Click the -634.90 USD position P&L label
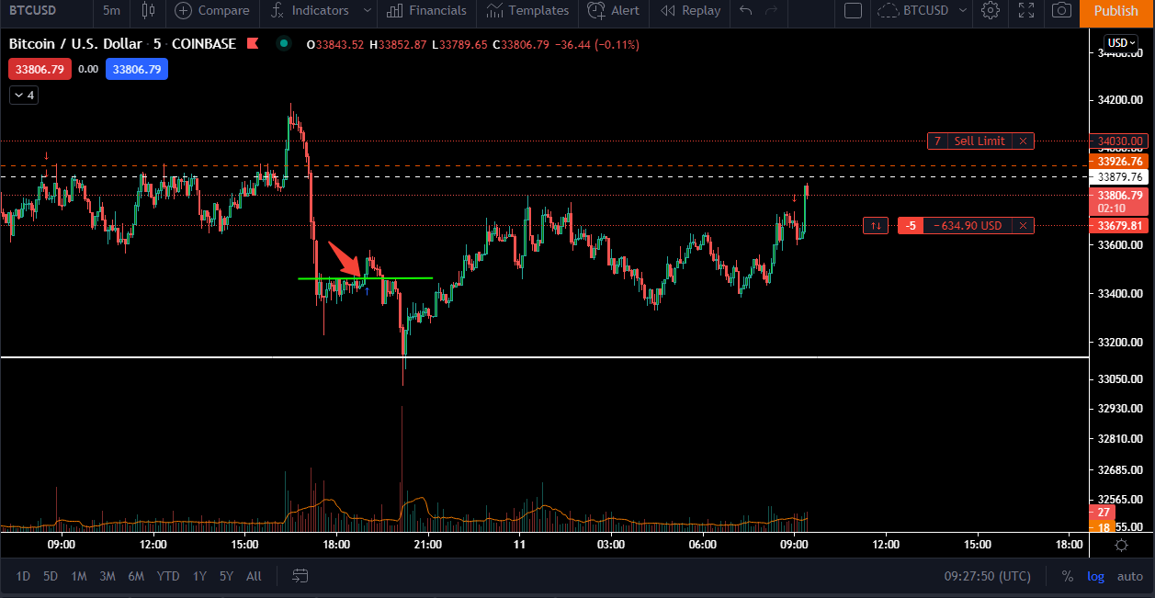 tap(968, 225)
